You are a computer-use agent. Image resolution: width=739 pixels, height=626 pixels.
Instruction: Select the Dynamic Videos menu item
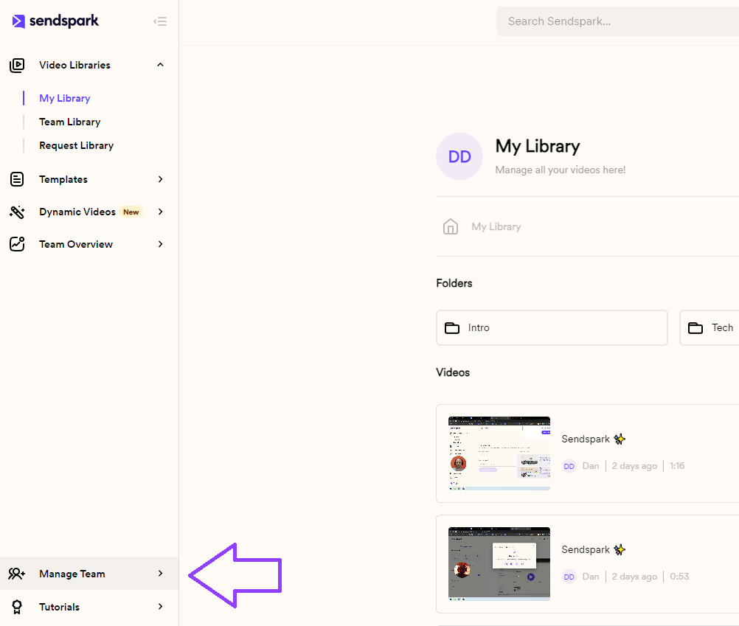pyautogui.click(x=89, y=212)
